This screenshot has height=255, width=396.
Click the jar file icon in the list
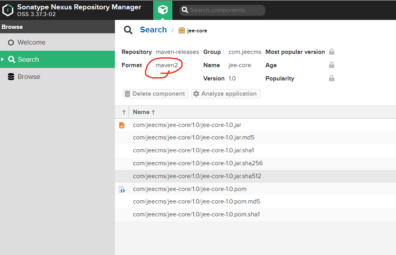pos(122,125)
